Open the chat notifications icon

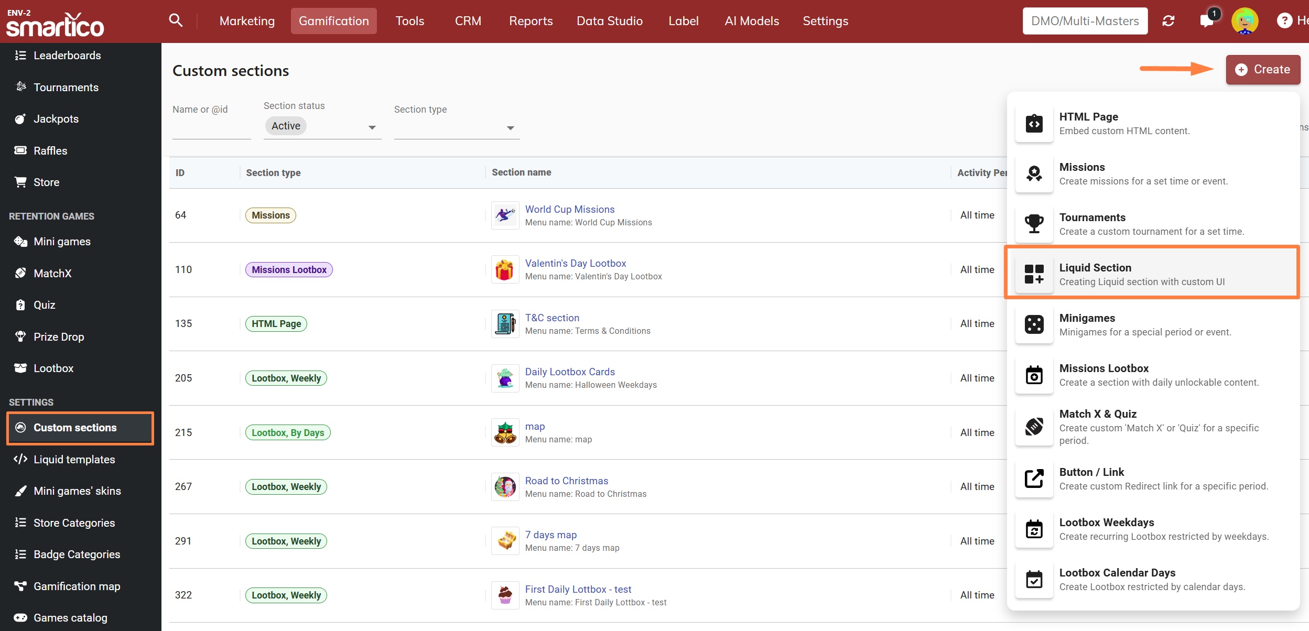(x=1206, y=21)
